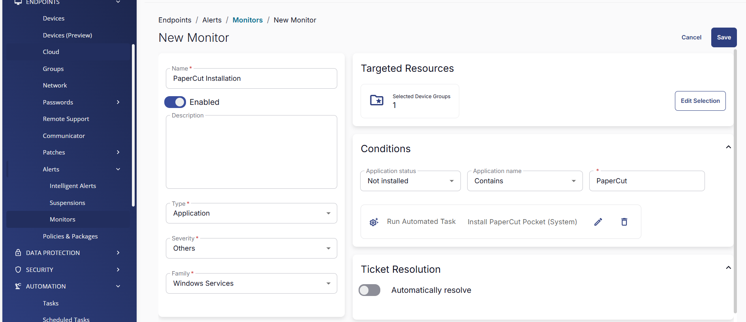Click the Data Protection lock icon

[x=18, y=253]
